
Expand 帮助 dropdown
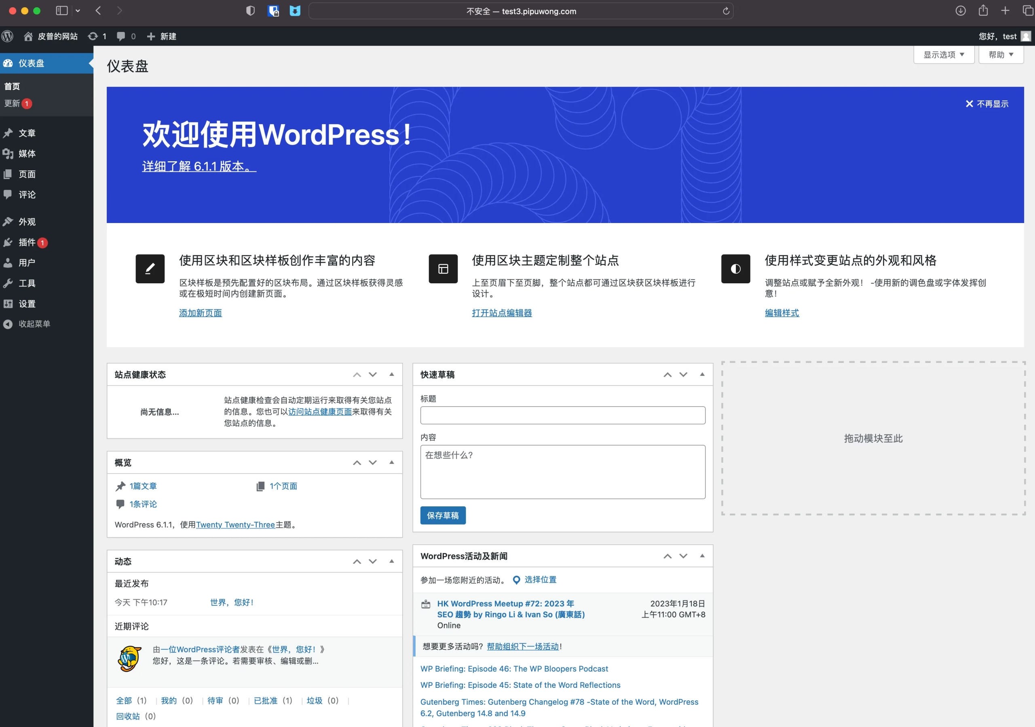coord(1001,55)
